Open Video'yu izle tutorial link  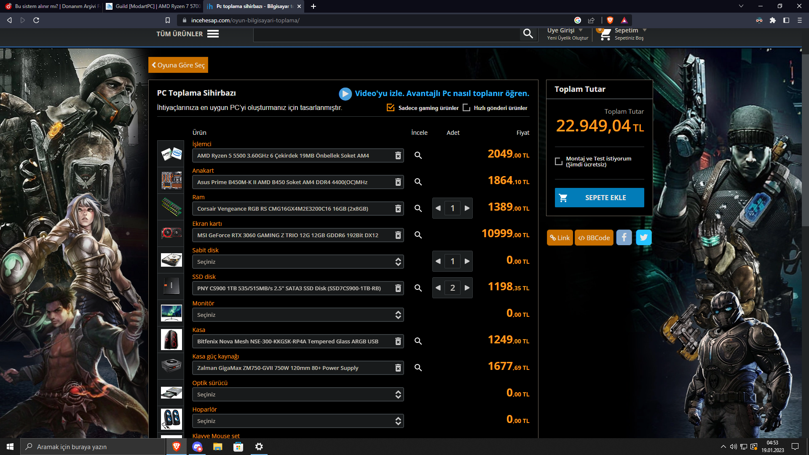(442, 94)
